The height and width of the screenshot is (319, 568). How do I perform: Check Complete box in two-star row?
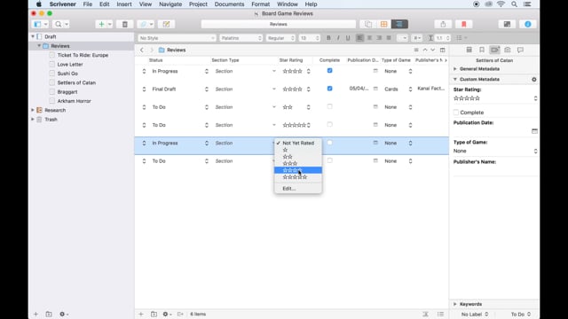click(329, 106)
